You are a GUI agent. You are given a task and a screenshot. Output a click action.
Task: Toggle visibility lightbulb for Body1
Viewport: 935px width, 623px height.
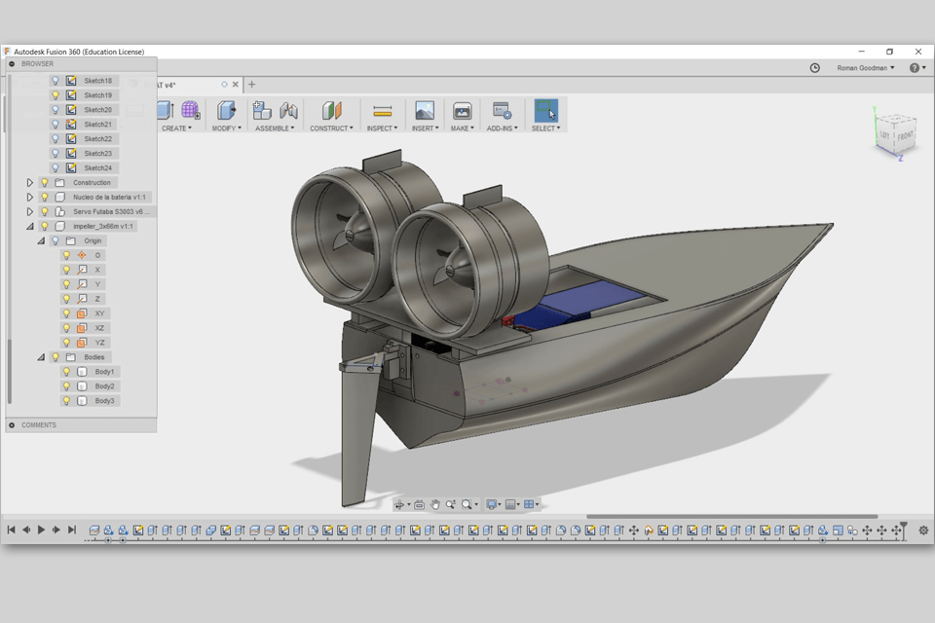point(67,372)
